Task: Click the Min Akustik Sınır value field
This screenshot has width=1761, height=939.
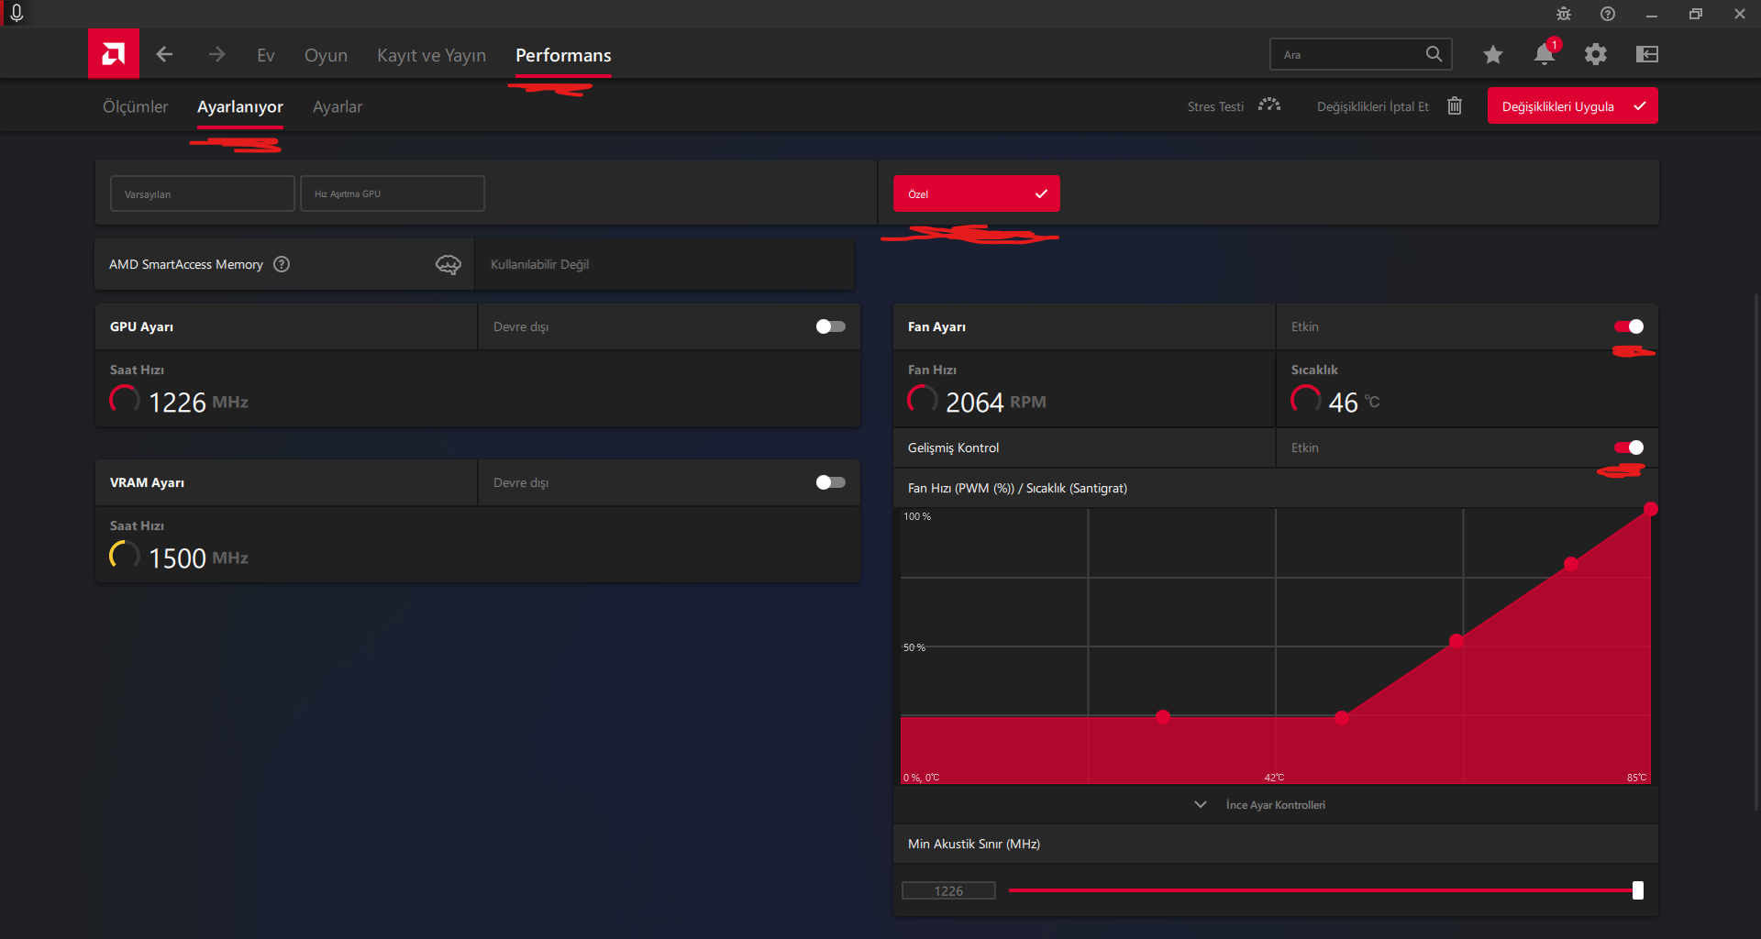Action: point(948,890)
